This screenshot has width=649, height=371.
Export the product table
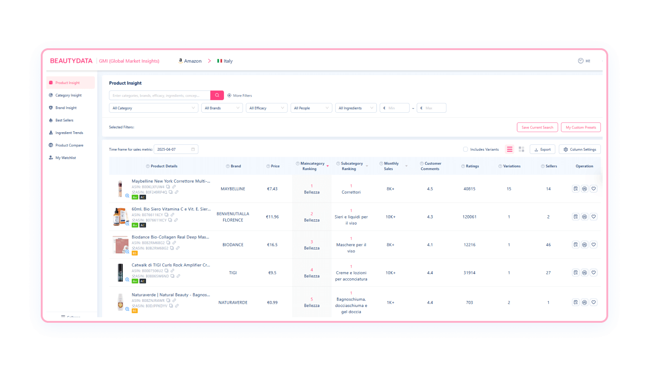click(542, 149)
